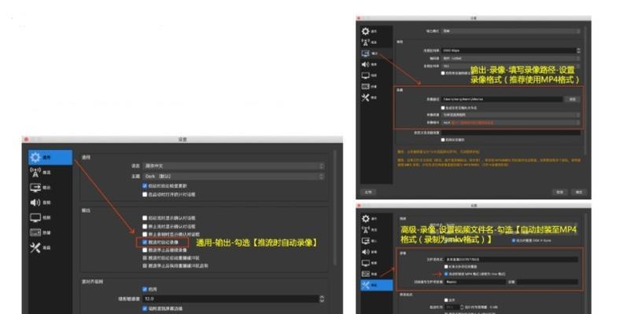Image resolution: width=627 pixels, height=314 pixels.
Task: Toggle snapping enable checkbox in General window
Action: (x=145, y=289)
